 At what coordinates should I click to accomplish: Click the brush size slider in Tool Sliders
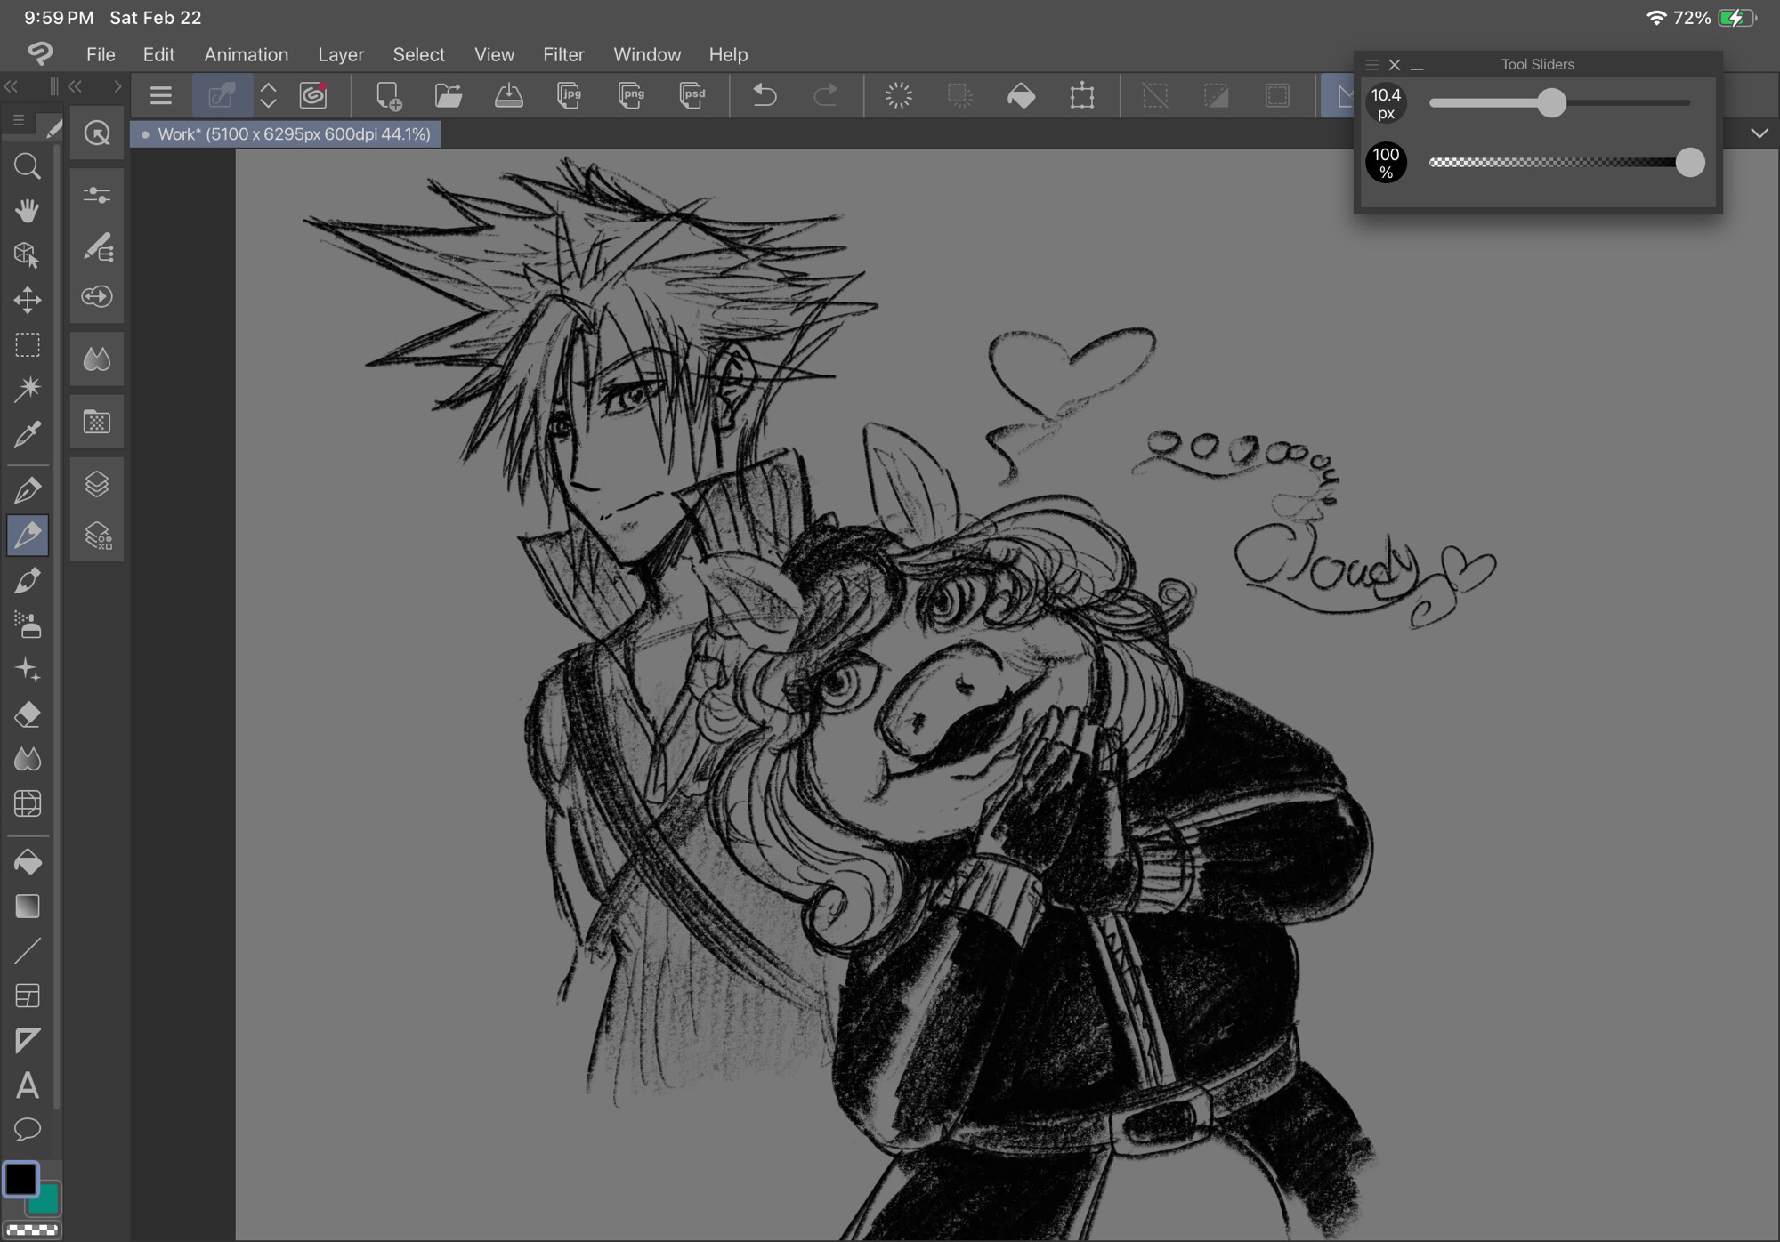1559,103
